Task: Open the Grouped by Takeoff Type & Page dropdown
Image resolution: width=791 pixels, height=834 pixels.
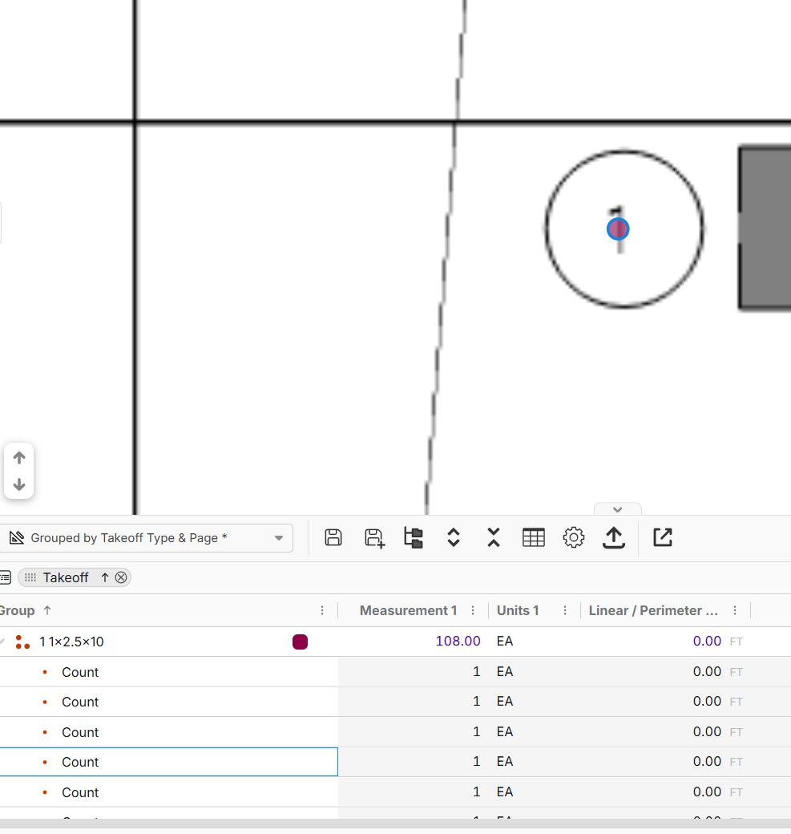Action: point(146,538)
